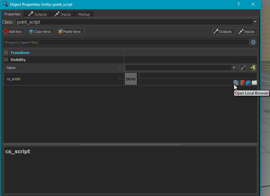
Task: Click the Add Key button
Action: [x=13, y=32]
